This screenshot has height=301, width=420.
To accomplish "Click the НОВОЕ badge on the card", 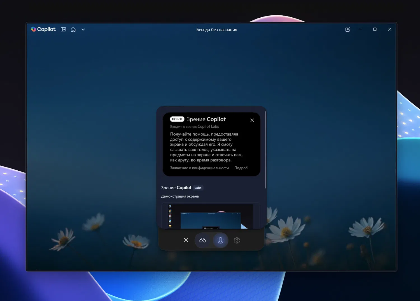I will (x=177, y=119).
